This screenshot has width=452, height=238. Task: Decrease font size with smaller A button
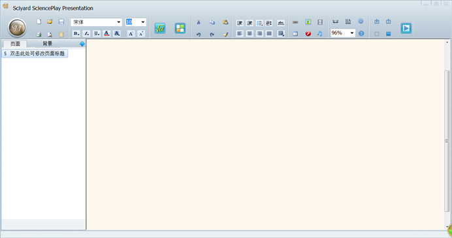pos(141,34)
